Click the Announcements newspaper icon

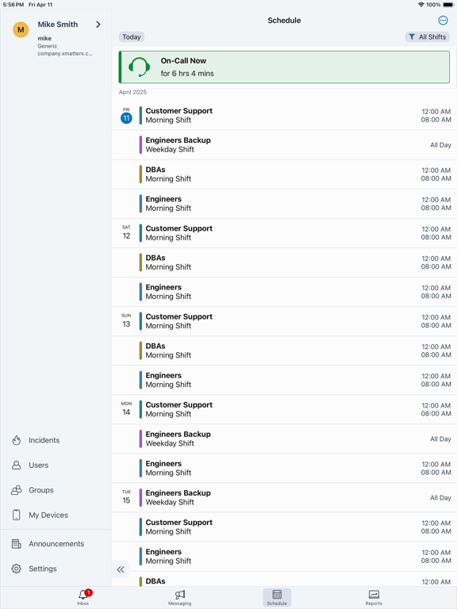pyautogui.click(x=17, y=544)
